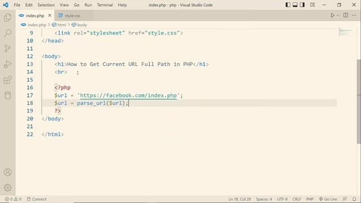361x203 pixels.
Task: Open More Actions ellipsis in editor
Action: [354, 15]
